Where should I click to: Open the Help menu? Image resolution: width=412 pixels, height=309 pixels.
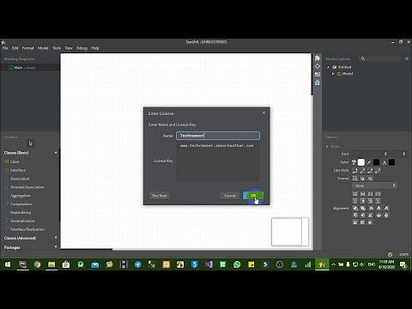[x=95, y=48]
